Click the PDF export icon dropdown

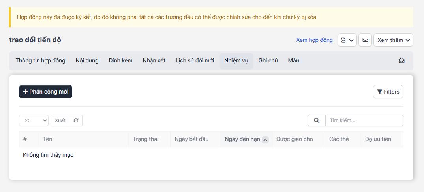[347, 40]
